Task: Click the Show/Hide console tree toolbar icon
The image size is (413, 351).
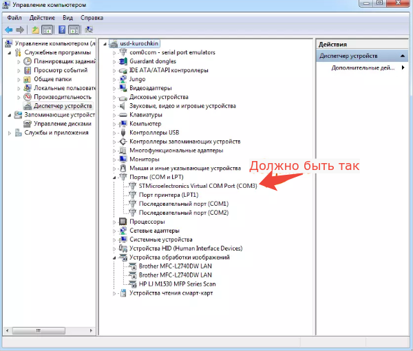Action: (x=47, y=30)
